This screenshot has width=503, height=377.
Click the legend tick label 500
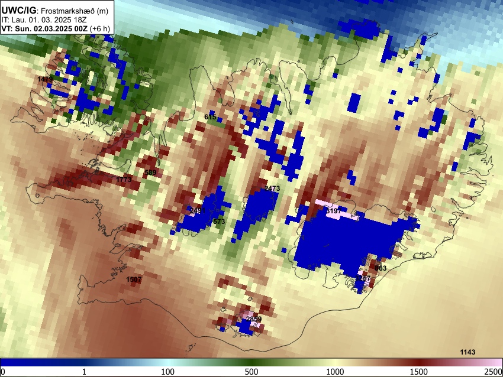coord(251,372)
